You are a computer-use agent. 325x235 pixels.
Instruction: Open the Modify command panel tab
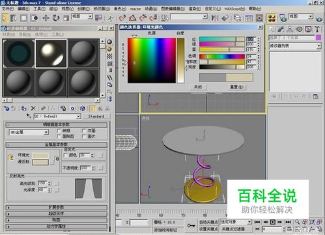pyautogui.click(x=281, y=29)
